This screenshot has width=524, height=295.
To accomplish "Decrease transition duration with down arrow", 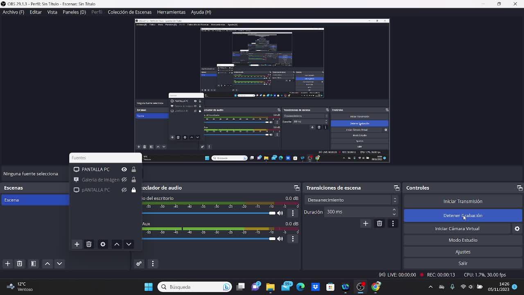I will [x=394, y=214].
